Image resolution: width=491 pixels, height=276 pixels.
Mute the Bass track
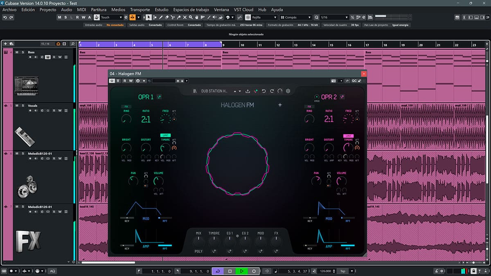click(17, 52)
